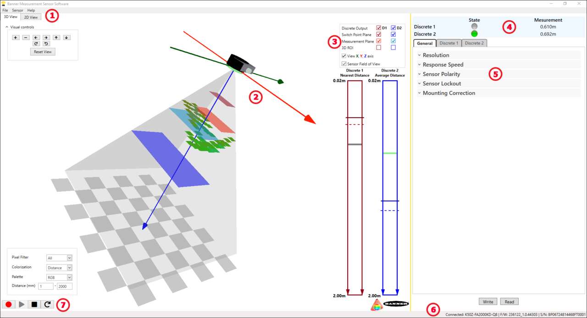Open the Help menu
The width and height of the screenshot is (587, 318).
[31, 10]
